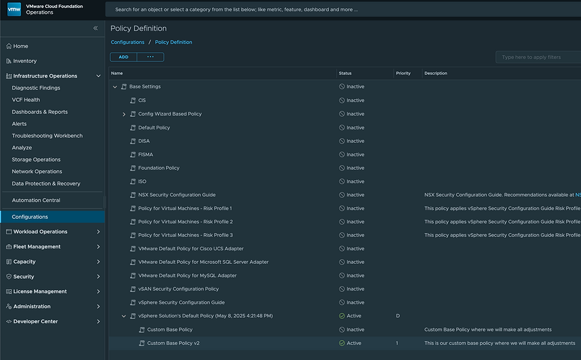This screenshot has width=581, height=360.
Task: Open the Configurations breadcrumb link
Action: coord(127,42)
